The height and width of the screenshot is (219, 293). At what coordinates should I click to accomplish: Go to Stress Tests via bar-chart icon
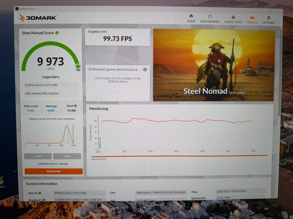(x=233, y=17)
